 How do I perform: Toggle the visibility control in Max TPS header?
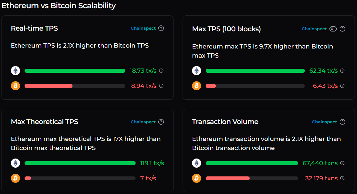tap(333, 28)
